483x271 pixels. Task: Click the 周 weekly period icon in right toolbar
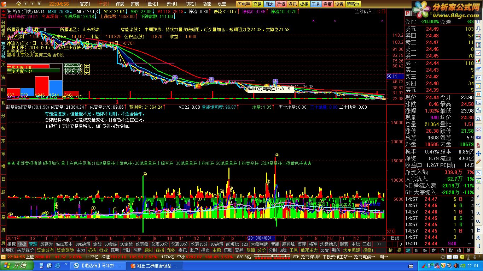pos(478,237)
